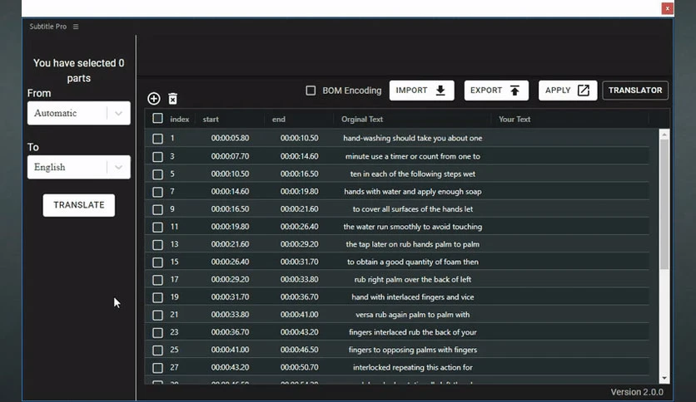Click text 'versa rub again palm to palm with'
This screenshot has width=696, height=402.
tap(412, 315)
